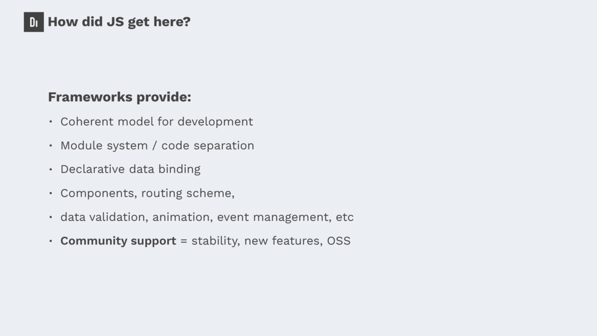Image resolution: width=597 pixels, height=336 pixels.
Task: Click the word "OSS" in last bullet
Action: pos(339,241)
